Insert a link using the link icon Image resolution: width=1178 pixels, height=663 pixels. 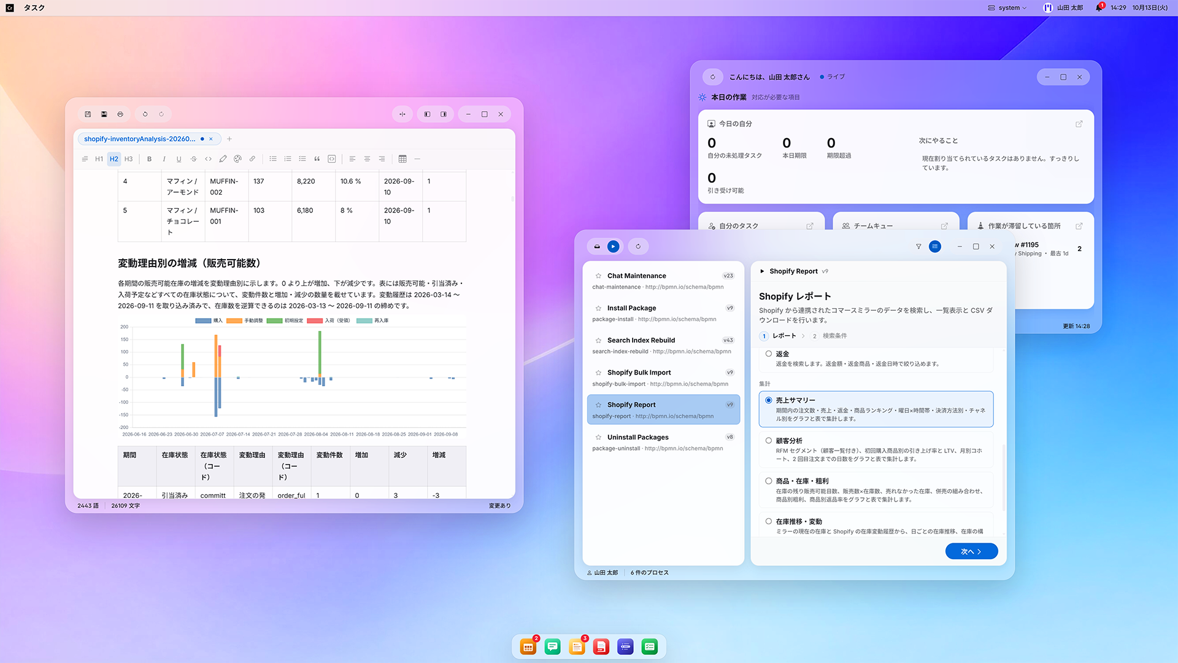pos(252,159)
